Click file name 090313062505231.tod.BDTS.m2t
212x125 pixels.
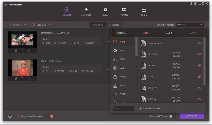(55, 33)
